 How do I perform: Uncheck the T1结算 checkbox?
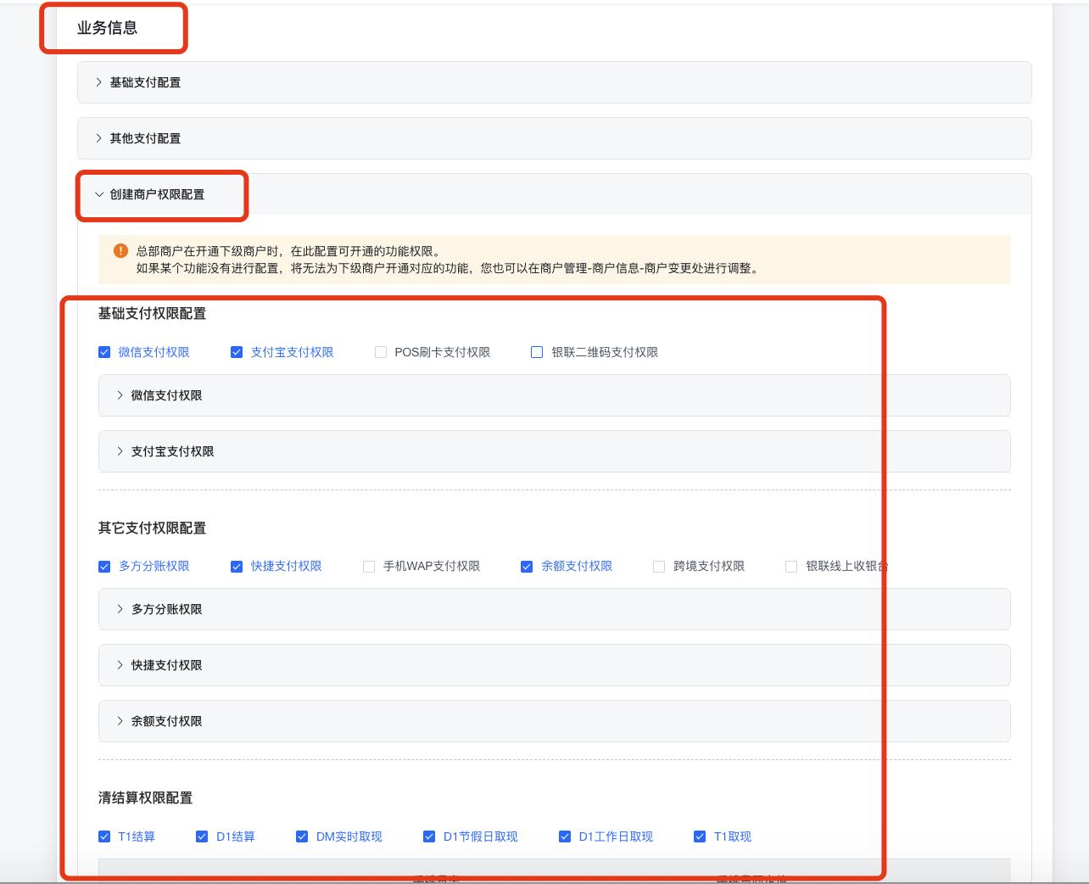coord(104,836)
